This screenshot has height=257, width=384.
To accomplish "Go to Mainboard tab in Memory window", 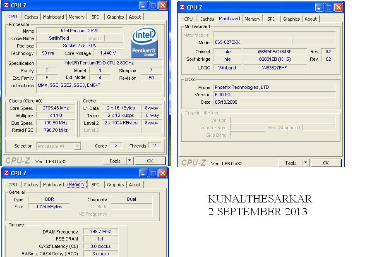I will point(53,185).
